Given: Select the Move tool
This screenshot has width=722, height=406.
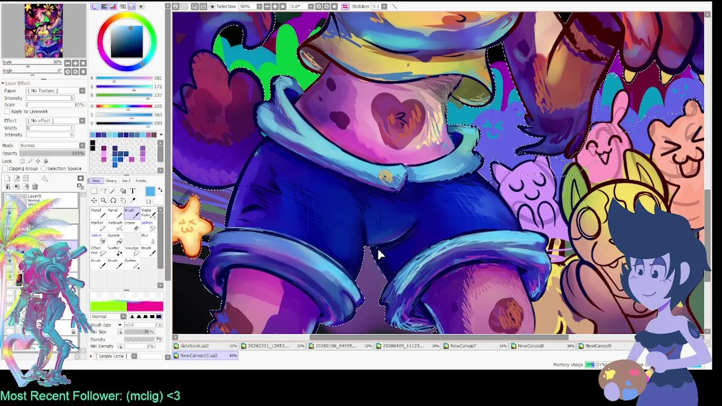Looking at the screenshot, I should click(x=94, y=201).
